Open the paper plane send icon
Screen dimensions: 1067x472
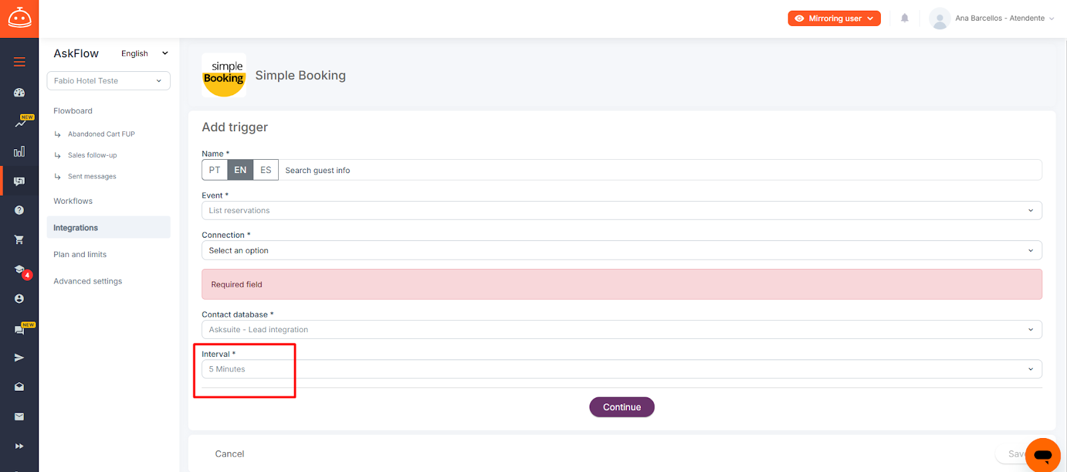[x=19, y=357]
